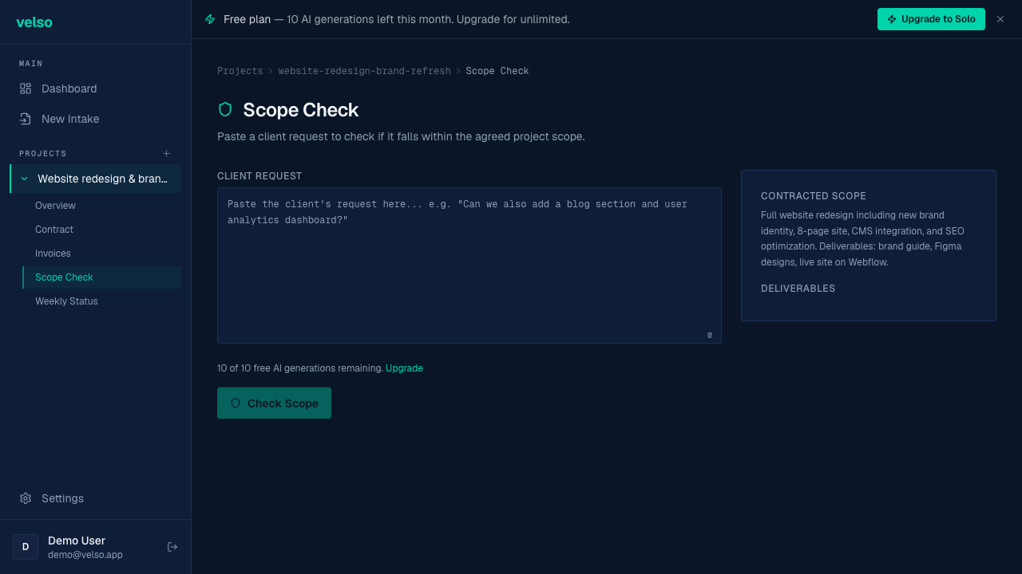This screenshot has height=574, width=1022.
Task: Click the Scope Check breadcrumb
Action: point(497,71)
